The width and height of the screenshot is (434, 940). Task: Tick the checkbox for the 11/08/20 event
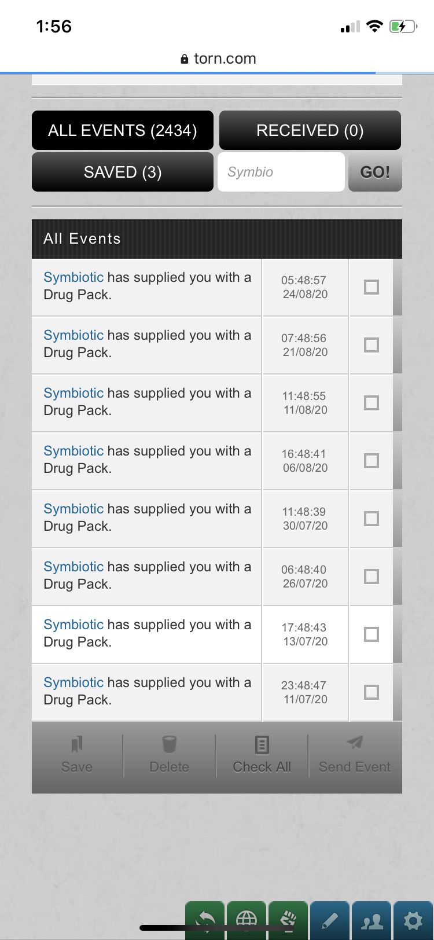[x=372, y=403]
